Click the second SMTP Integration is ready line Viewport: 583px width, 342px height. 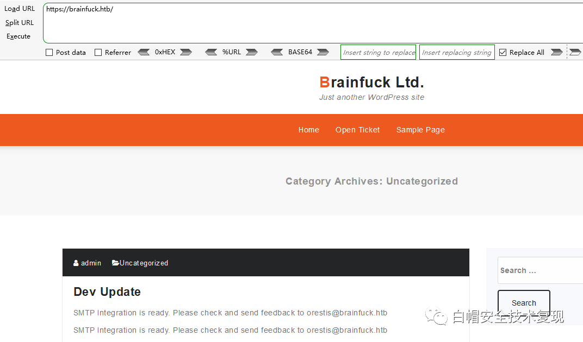tap(231, 331)
